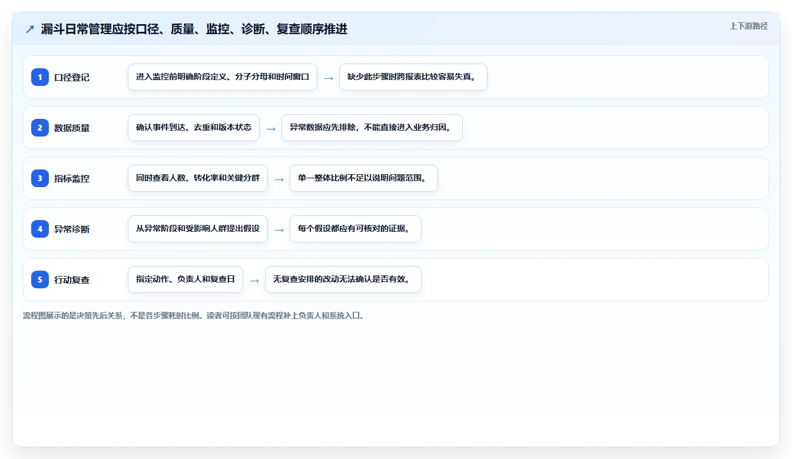Click the 上下游路径 label in the header
The height and width of the screenshot is (459, 792).
click(x=748, y=26)
